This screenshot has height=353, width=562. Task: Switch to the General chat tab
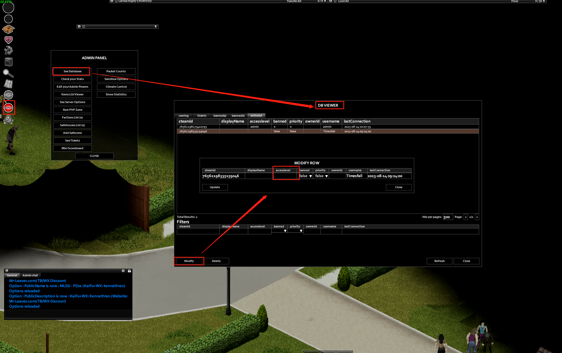click(12, 275)
